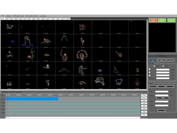This screenshot has height=133, width=177.
Task: Check the G color channel checkbox
Action: tap(150, 72)
